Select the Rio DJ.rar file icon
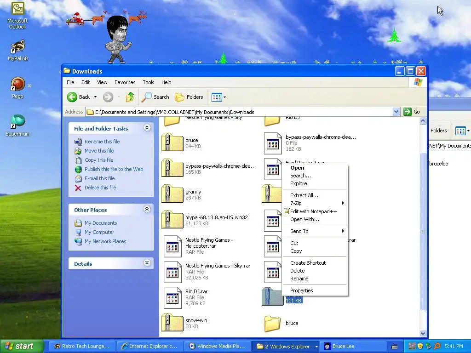 click(172, 298)
